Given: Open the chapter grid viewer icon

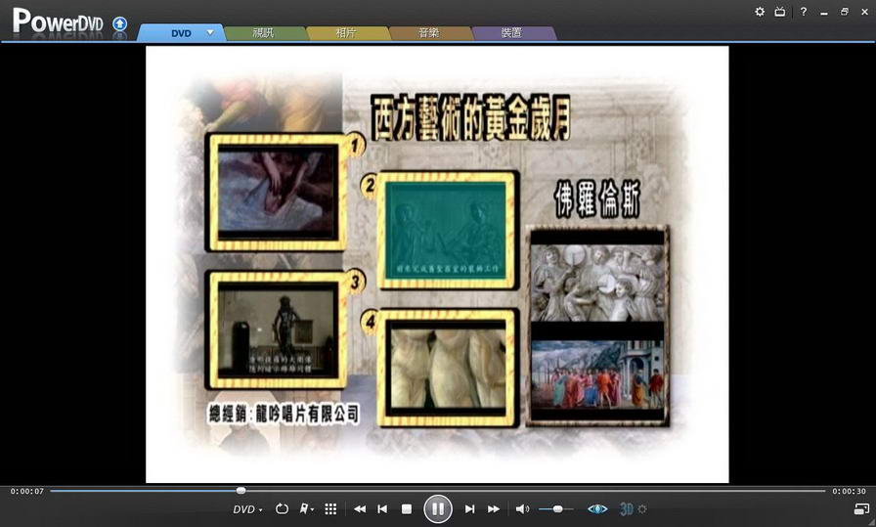Looking at the screenshot, I should click(330, 509).
